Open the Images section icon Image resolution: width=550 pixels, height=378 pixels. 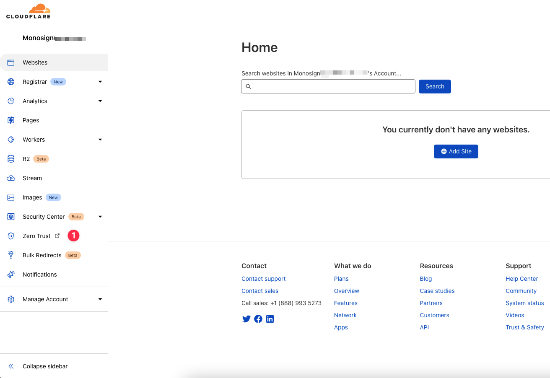point(10,197)
